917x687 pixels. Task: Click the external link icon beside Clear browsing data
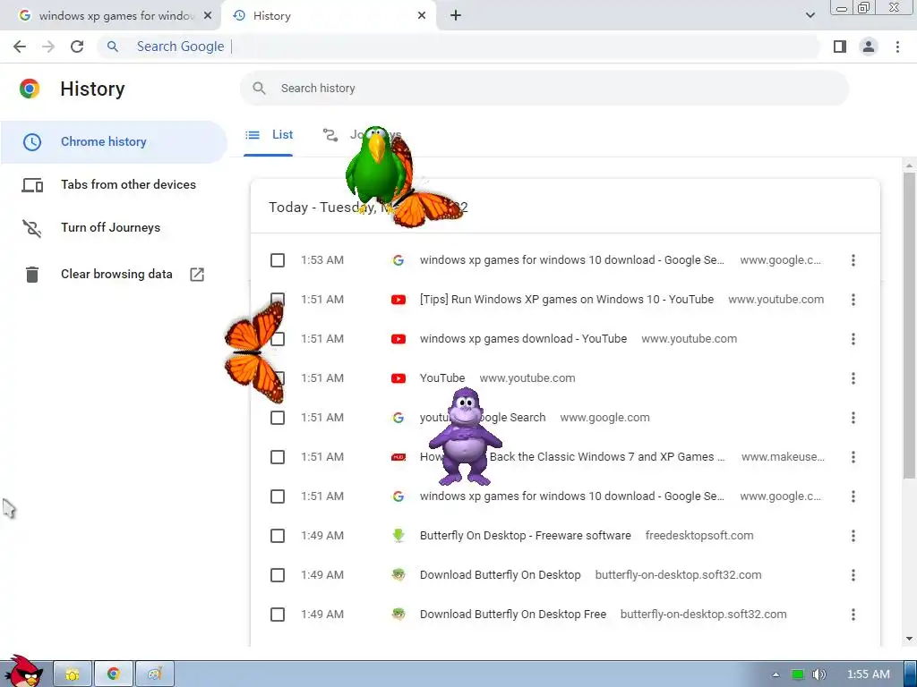point(197,274)
